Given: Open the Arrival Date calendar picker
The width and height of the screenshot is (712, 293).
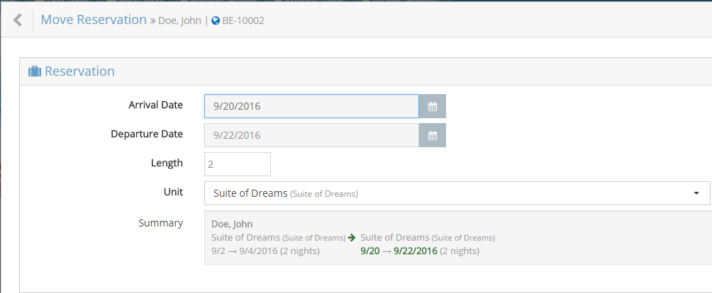Looking at the screenshot, I should click(x=433, y=107).
